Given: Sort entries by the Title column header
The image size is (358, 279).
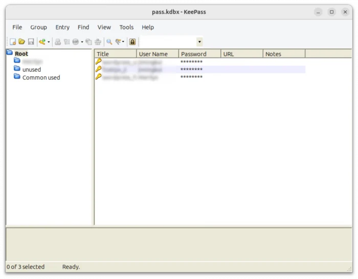Looking at the screenshot, I should click(116, 54).
